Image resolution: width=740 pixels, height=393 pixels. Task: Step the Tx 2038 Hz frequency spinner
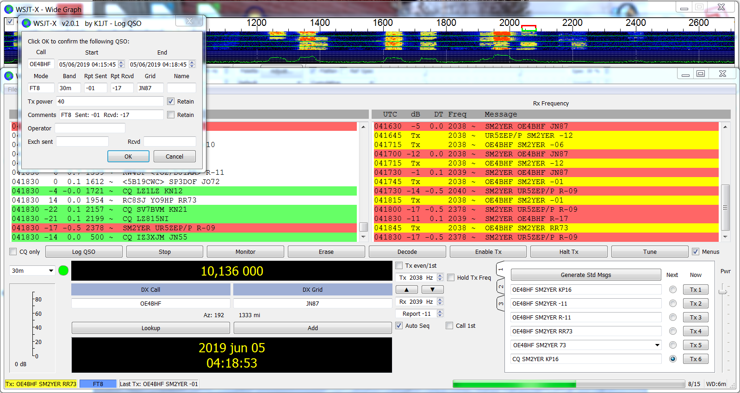coord(440,277)
